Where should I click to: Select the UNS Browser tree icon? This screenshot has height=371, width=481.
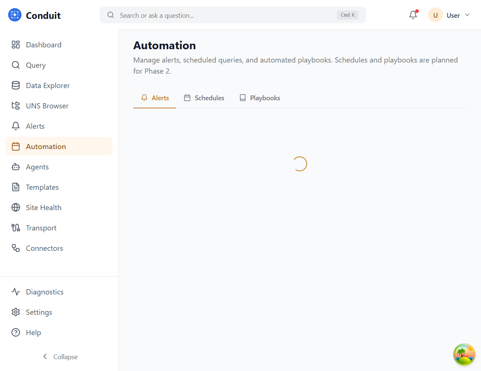16,106
